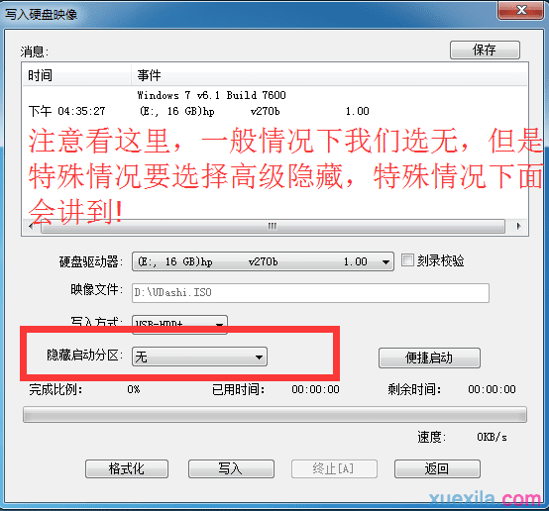Viewport: 549px width, 511px height.
Task: Click the 格式化 (Format) button
Action: (127, 468)
